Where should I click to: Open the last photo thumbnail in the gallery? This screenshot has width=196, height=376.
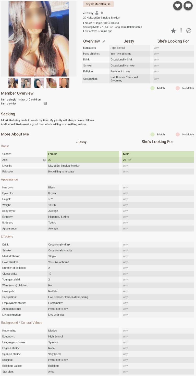tap(64, 83)
